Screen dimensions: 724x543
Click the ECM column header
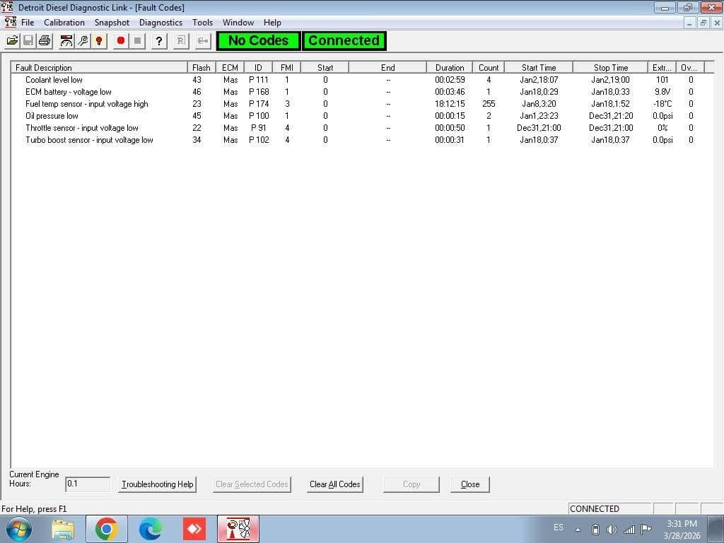point(230,67)
